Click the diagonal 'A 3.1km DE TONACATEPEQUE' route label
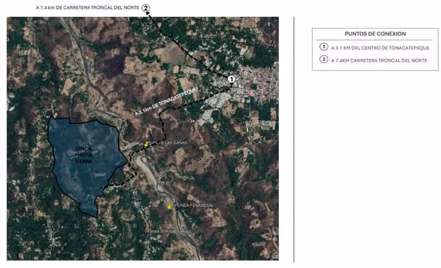The image size is (441, 268). [x=165, y=102]
